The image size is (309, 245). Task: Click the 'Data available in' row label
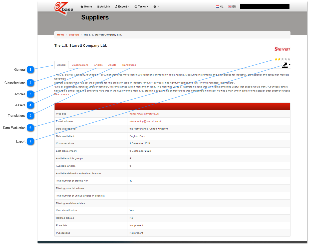point(66,136)
